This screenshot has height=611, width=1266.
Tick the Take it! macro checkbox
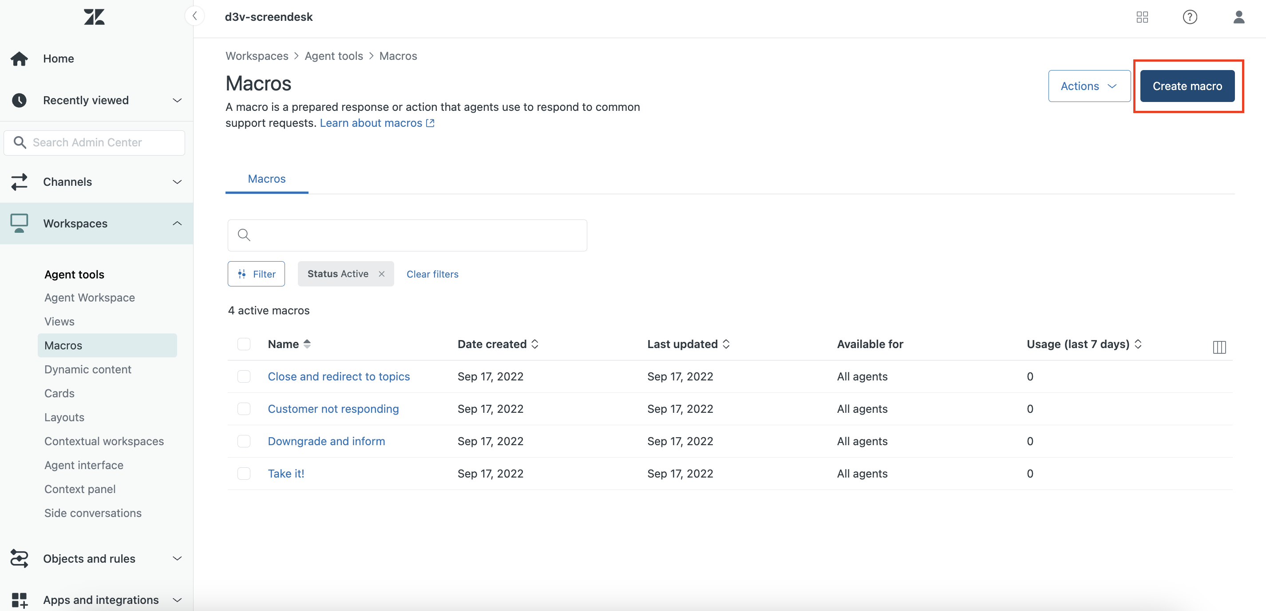pyautogui.click(x=244, y=474)
